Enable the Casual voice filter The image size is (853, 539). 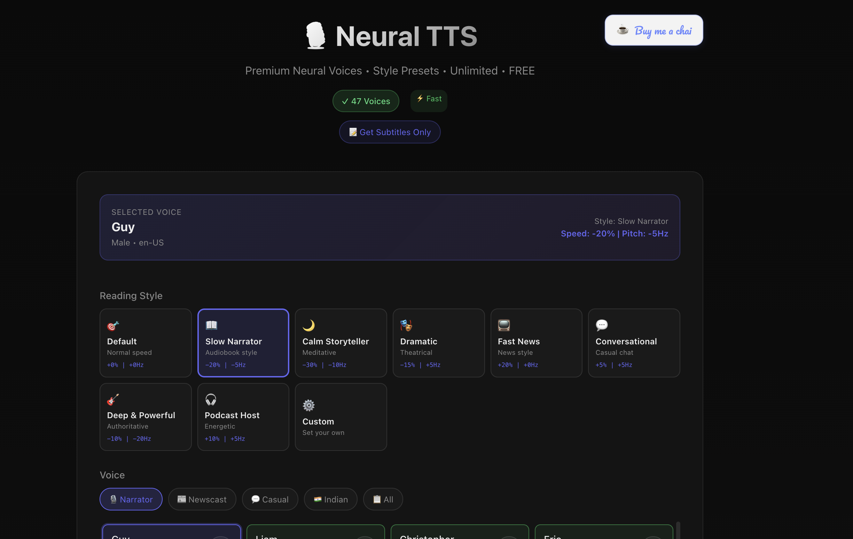[x=270, y=499]
